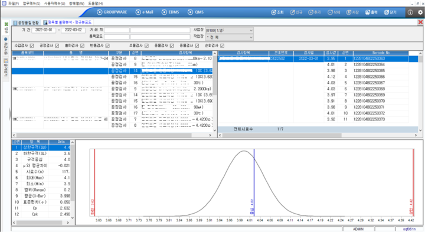The image size is (425, 232).
Task: Toggle the 중물검사 checkbox
Action: 172,45
